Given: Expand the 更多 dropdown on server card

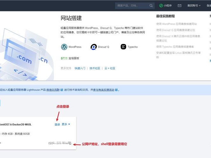Looking at the screenshot, I should point(66,124).
